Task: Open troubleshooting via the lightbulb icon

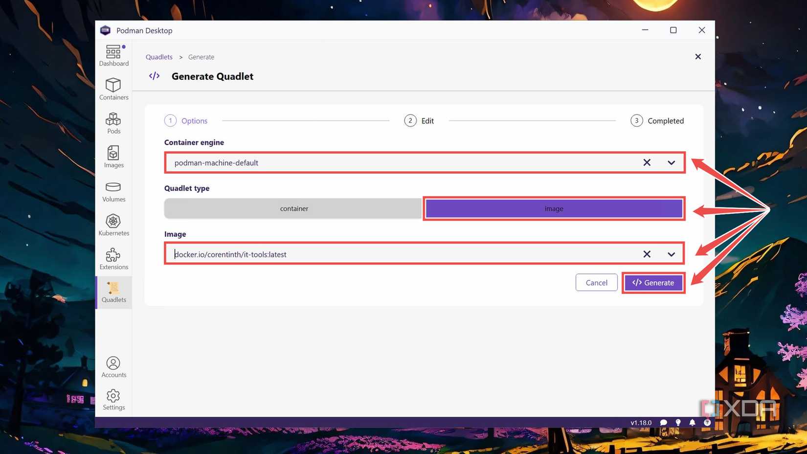Action: tap(678, 422)
